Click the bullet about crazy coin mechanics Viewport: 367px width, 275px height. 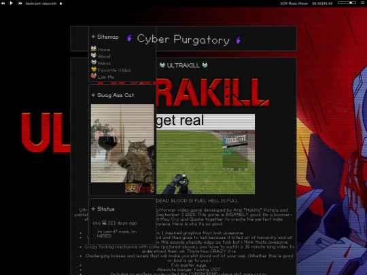189,249
